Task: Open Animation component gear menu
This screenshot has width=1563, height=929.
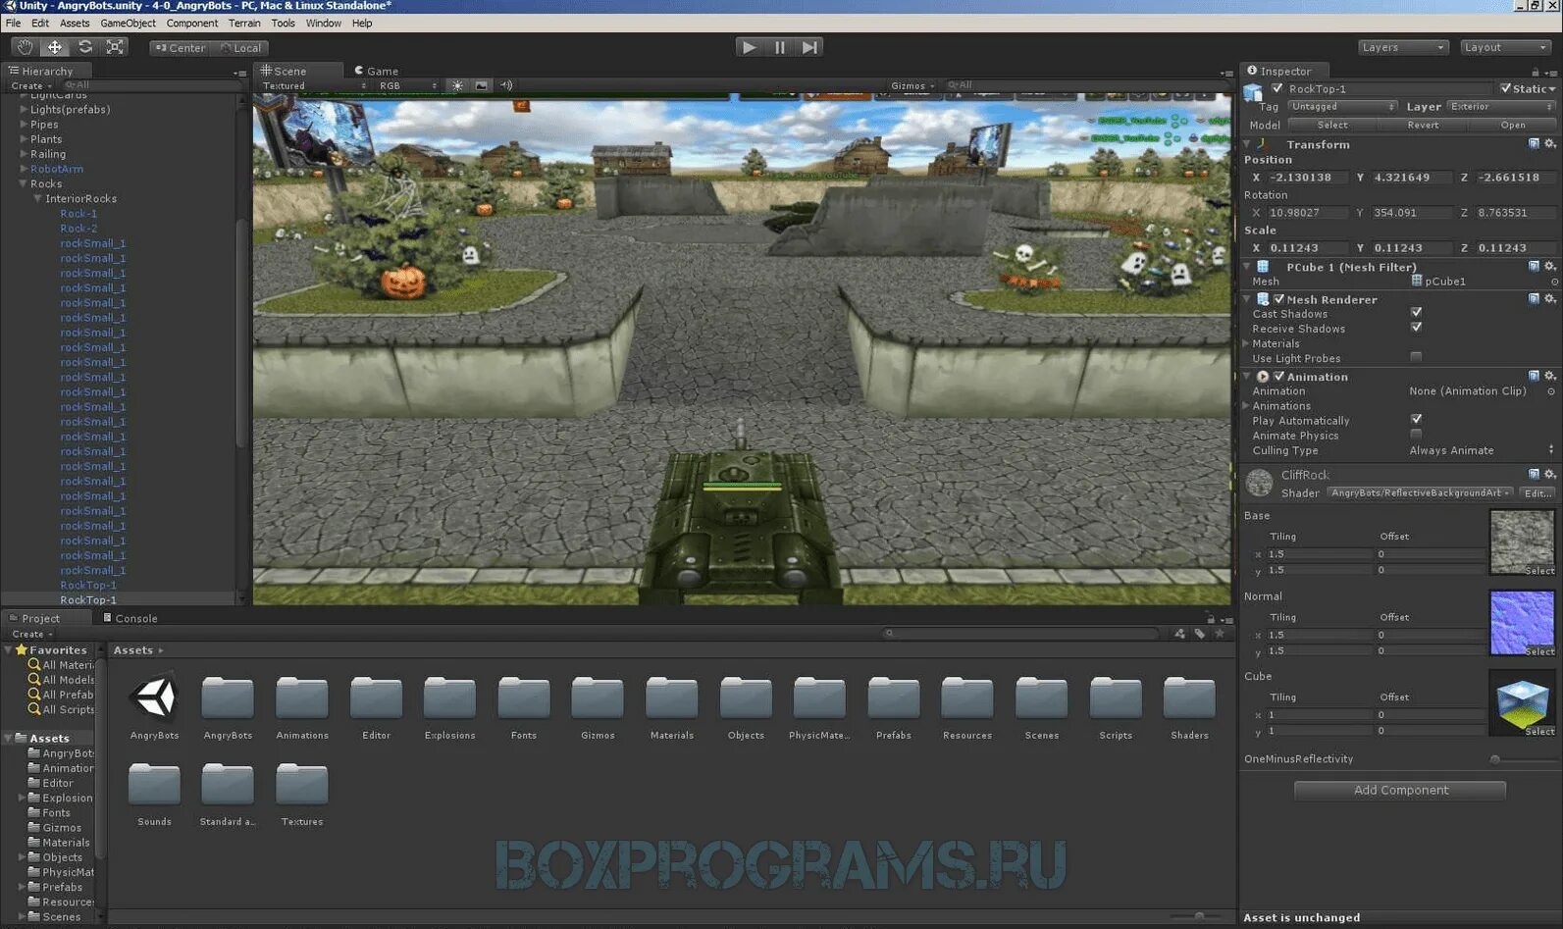Action: coord(1549,376)
